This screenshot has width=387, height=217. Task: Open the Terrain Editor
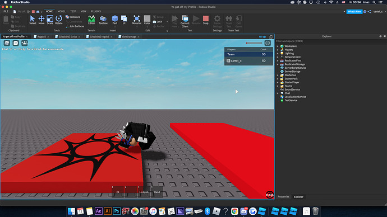coord(91,20)
